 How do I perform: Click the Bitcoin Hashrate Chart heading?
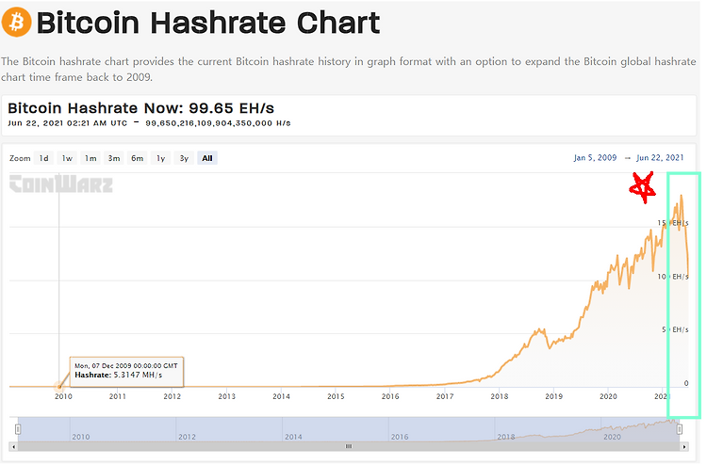[208, 23]
